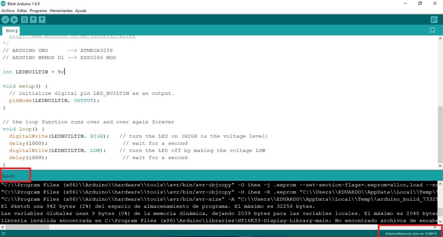The width and height of the screenshot is (443, 237).
Task: Open the tab options dropdown arrow
Action: (x=432, y=30)
